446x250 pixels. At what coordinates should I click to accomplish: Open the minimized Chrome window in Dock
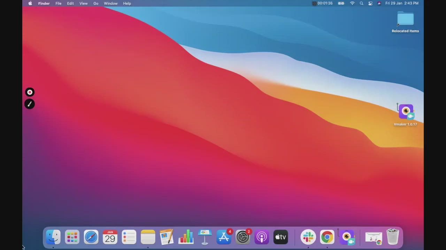pos(374,237)
